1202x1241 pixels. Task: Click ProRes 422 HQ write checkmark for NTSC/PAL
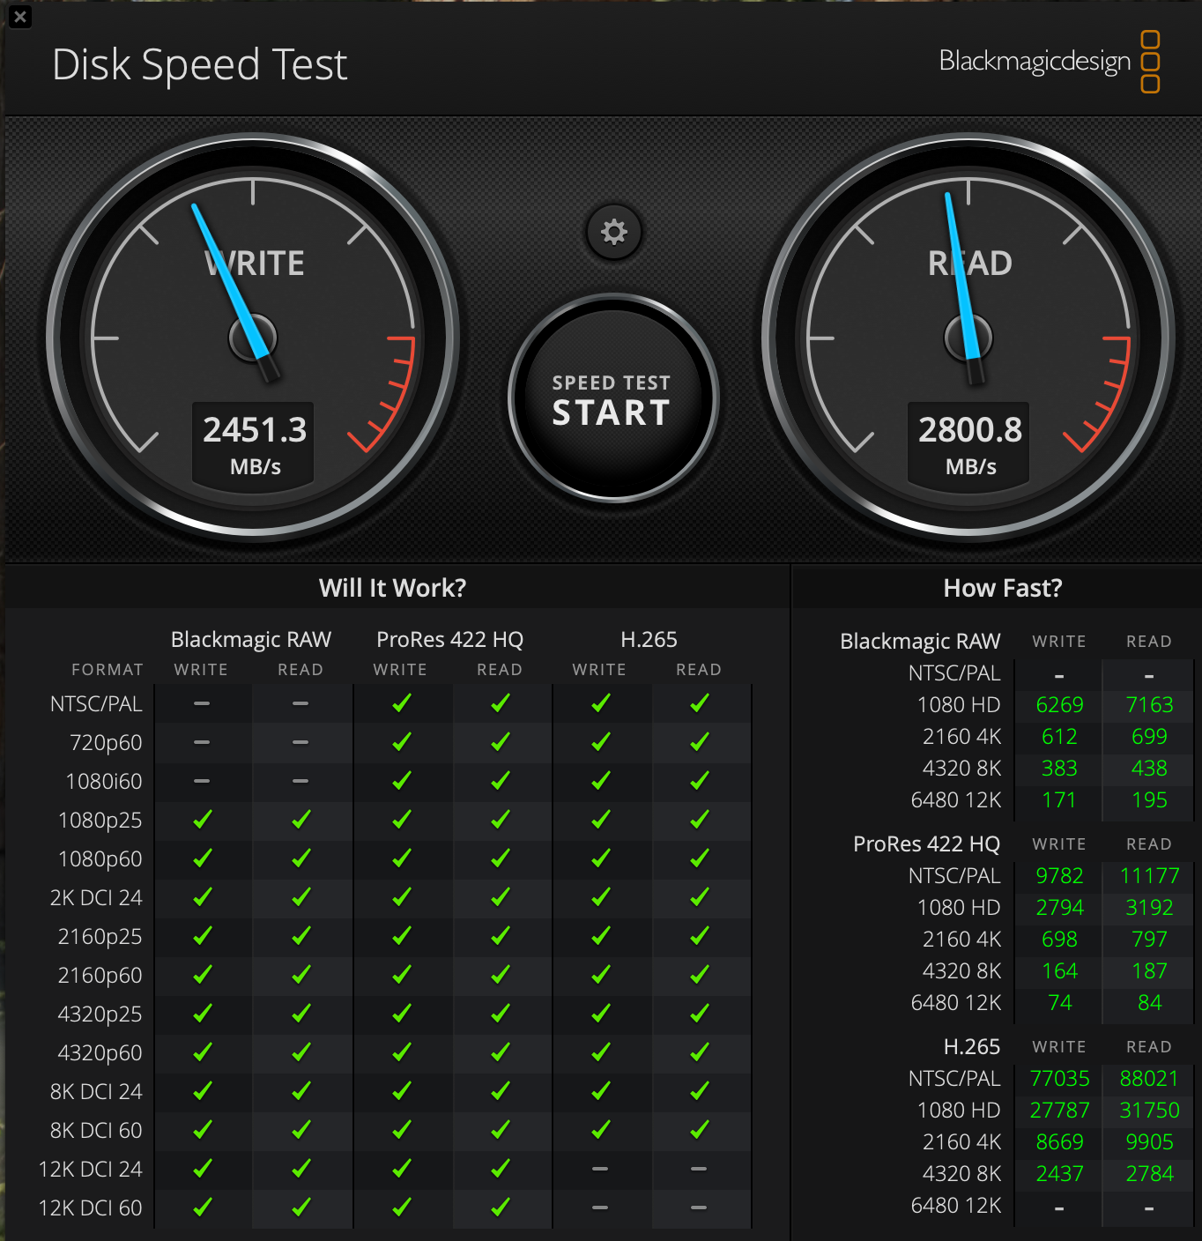(402, 703)
